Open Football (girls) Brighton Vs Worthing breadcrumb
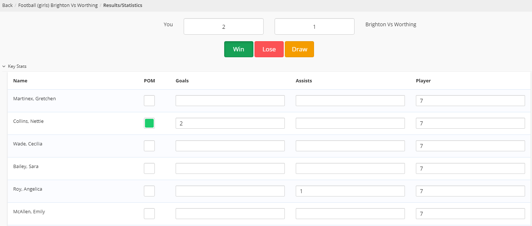Image resolution: width=532 pixels, height=226 pixels. (58, 5)
